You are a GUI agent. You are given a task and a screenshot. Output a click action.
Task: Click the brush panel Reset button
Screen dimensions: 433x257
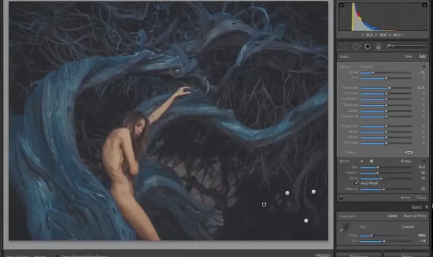[x=405, y=197]
